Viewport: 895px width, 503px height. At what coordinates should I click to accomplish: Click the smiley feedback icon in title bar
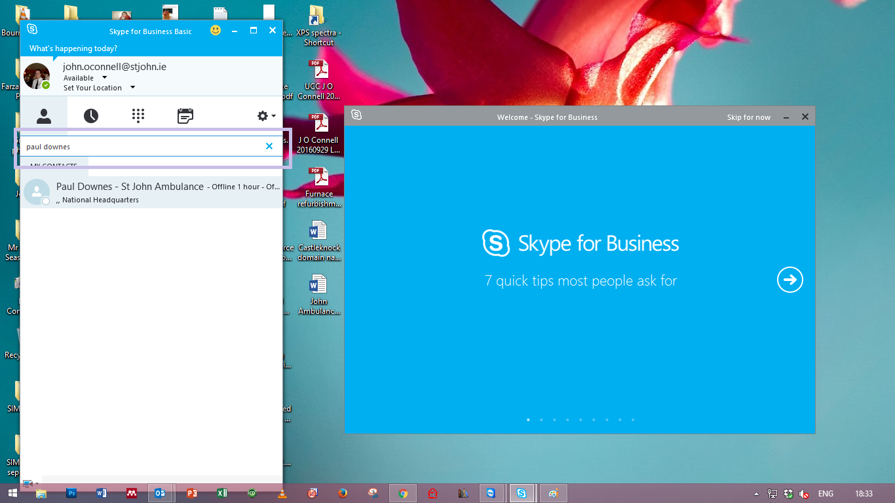(216, 30)
